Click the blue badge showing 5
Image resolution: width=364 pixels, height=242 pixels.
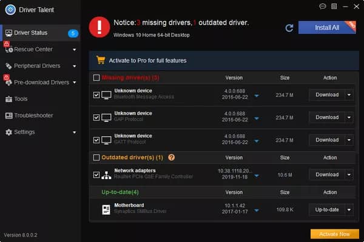[73, 33]
